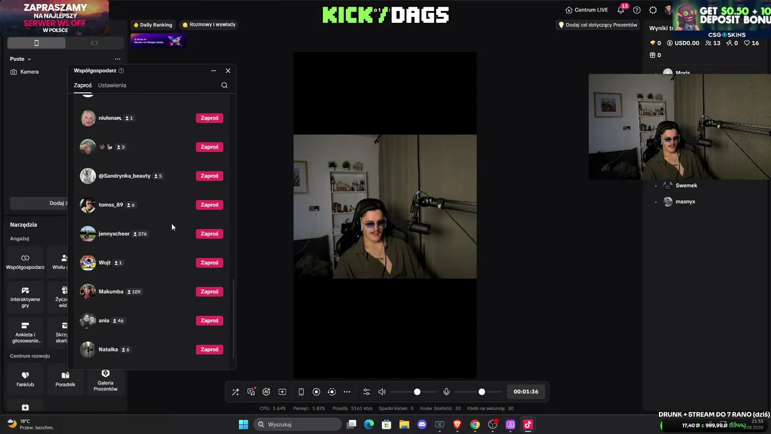
Task: Switch to the Ustawienia tab
Action: (x=112, y=85)
